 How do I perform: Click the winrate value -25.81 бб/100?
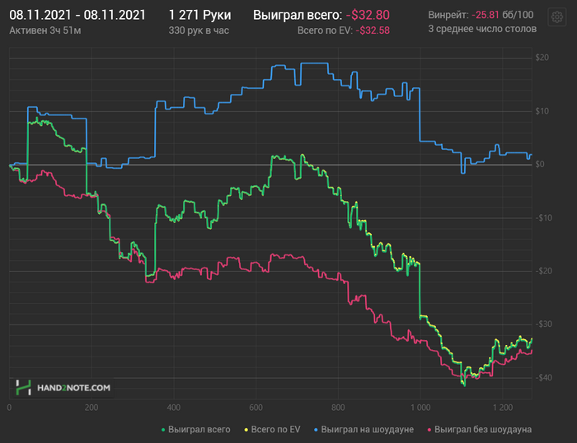click(x=502, y=15)
